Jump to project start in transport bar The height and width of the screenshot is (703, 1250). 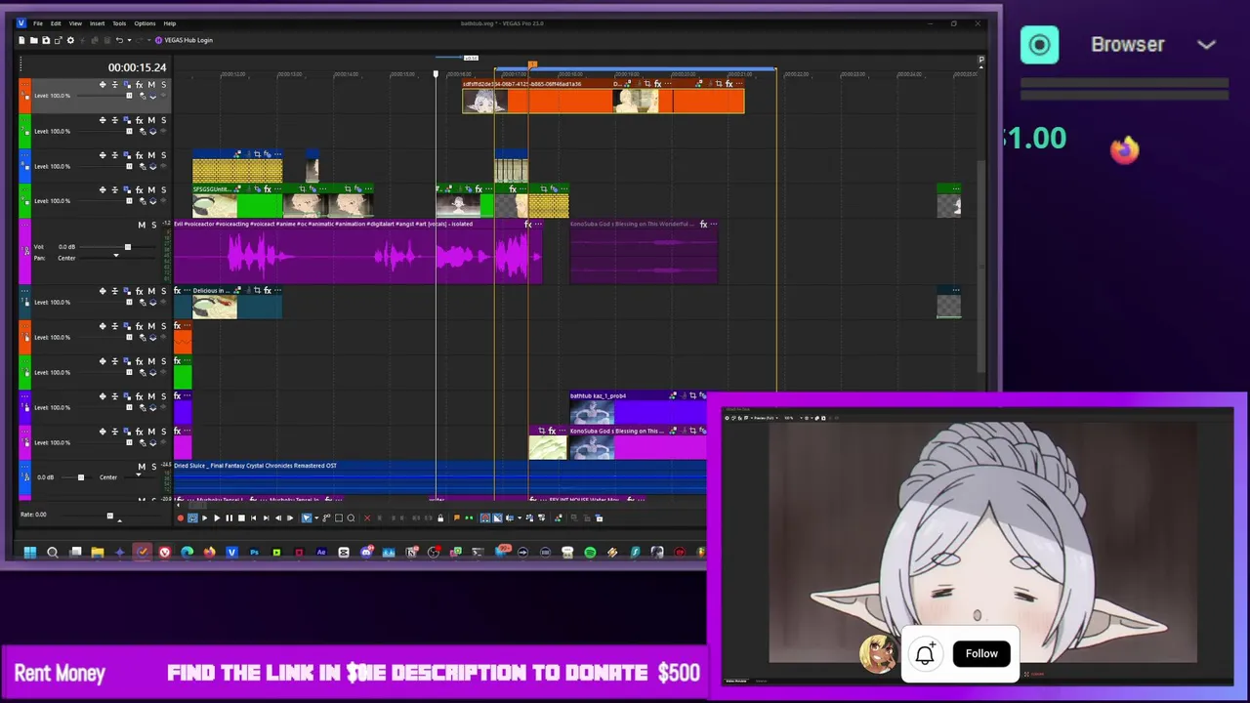253,517
